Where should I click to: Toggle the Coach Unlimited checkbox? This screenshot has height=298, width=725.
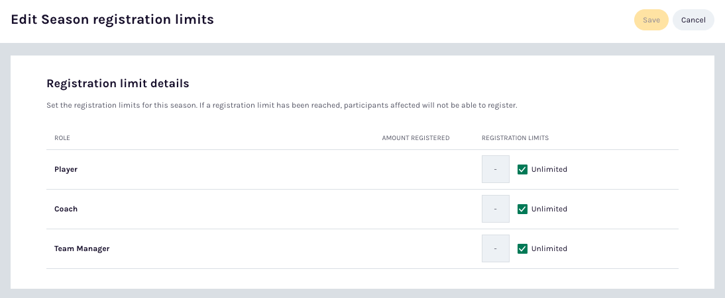click(x=522, y=209)
